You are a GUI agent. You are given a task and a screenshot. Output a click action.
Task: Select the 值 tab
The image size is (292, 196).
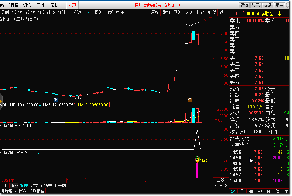(x=278, y=191)
